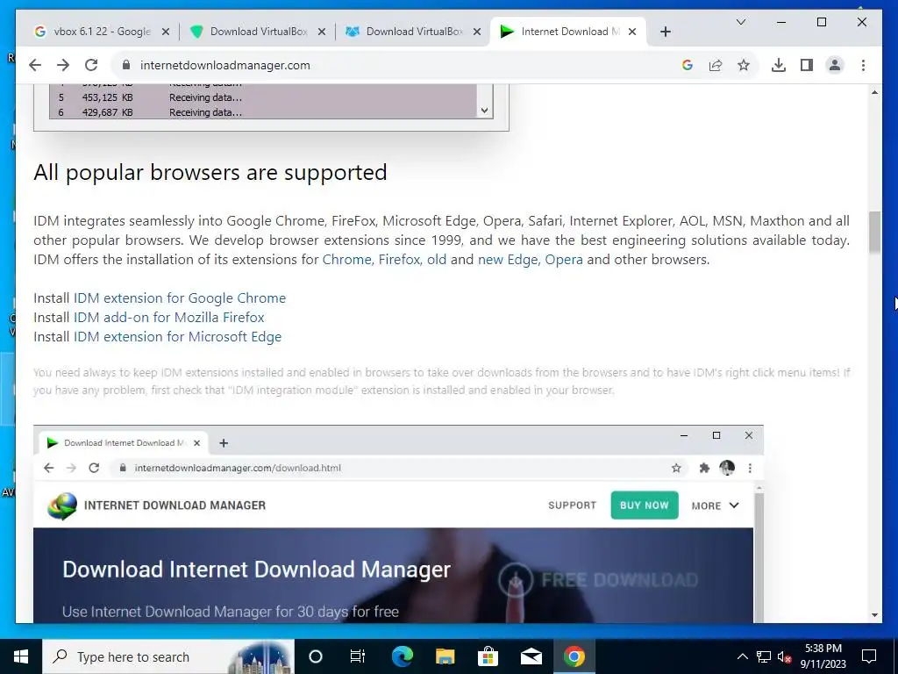
Task: Toggle the Chrome side panel
Action: click(x=807, y=65)
